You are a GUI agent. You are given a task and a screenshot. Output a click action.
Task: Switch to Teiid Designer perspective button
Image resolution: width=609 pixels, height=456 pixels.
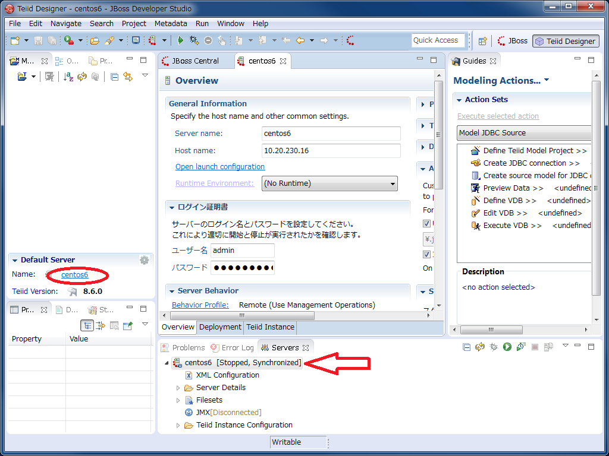[x=566, y=41]
